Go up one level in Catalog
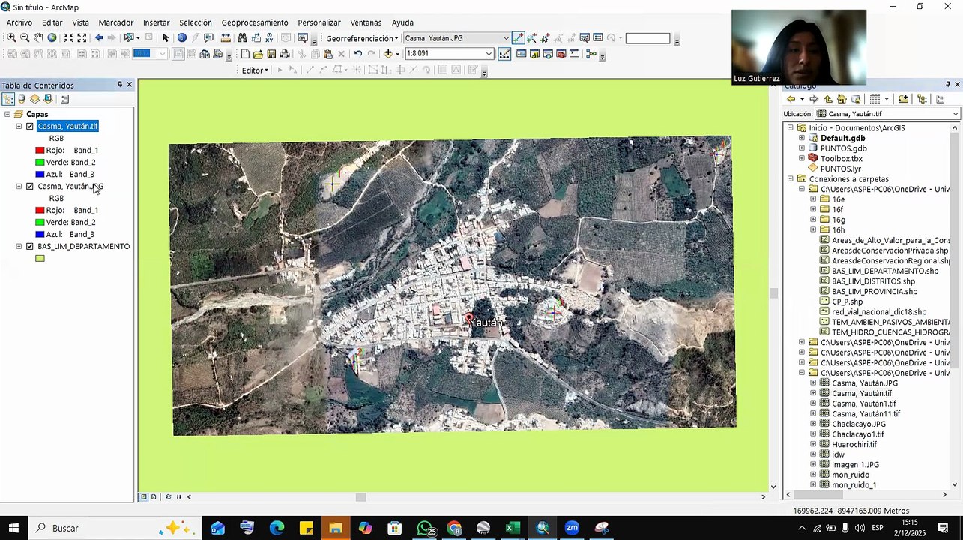Screen dimensions: 963x540 pos(828,99)
